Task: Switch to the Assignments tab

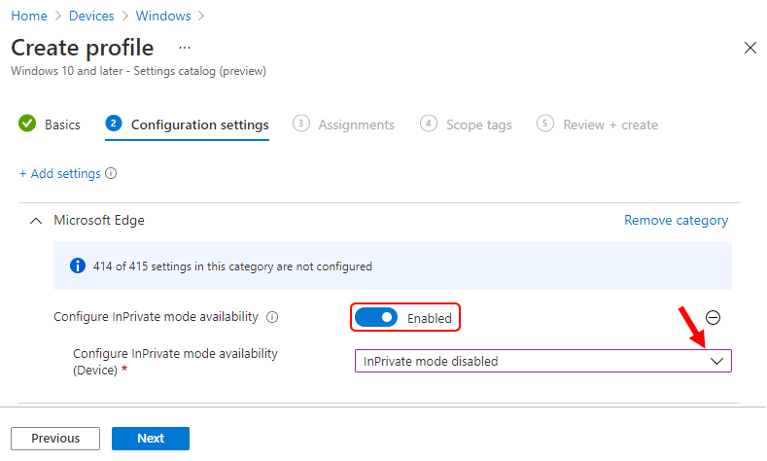Action: (x=343, y=124)
